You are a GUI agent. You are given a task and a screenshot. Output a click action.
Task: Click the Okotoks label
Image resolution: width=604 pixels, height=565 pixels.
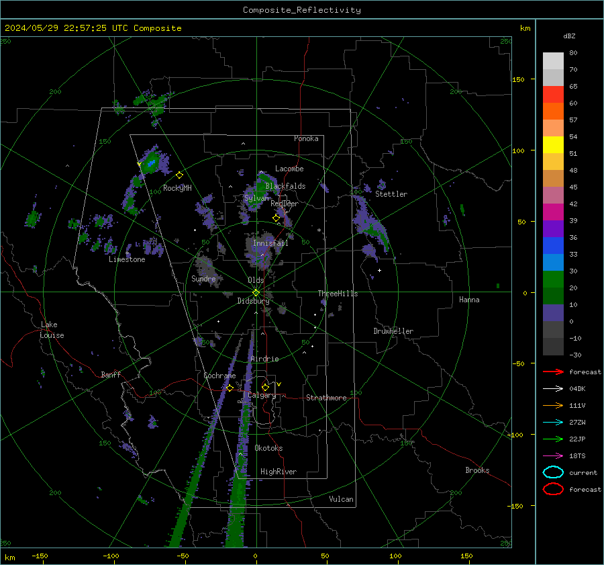[x=268, y=449]
